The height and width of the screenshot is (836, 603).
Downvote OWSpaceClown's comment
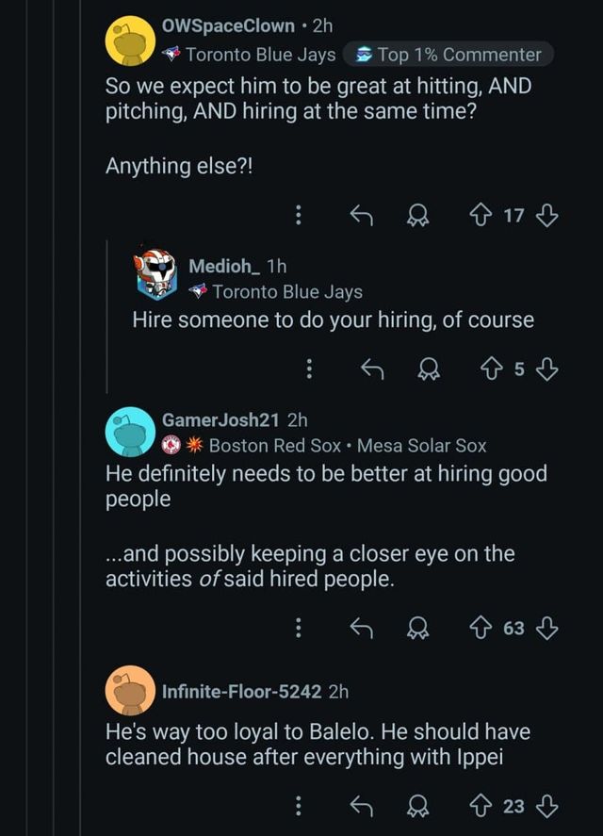tap(546, 216)
